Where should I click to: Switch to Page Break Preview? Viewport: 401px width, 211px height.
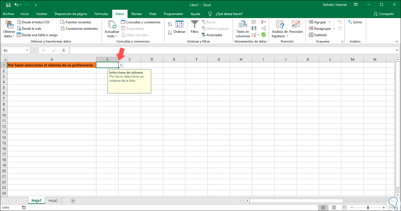(344, 207)
